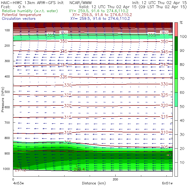
Task: Select the light green 60–70% colorbar segment
Action: (176, 85)
